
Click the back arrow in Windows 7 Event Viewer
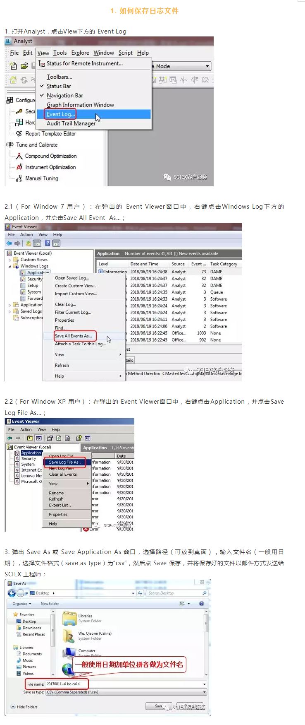click(x=9, y=243)
